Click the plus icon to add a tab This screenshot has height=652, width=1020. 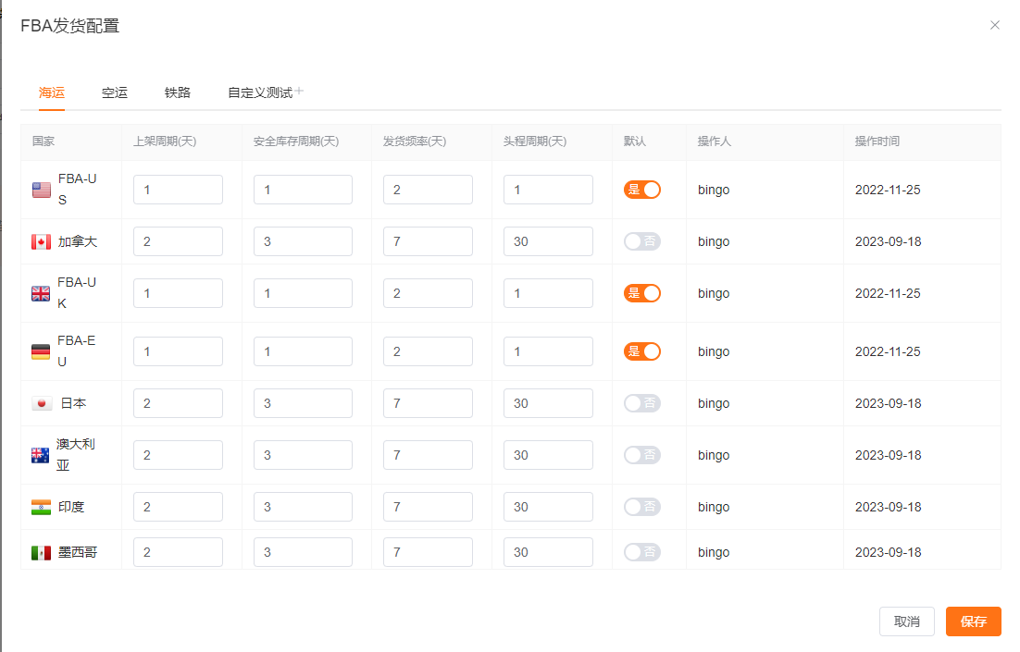point(299,92)
